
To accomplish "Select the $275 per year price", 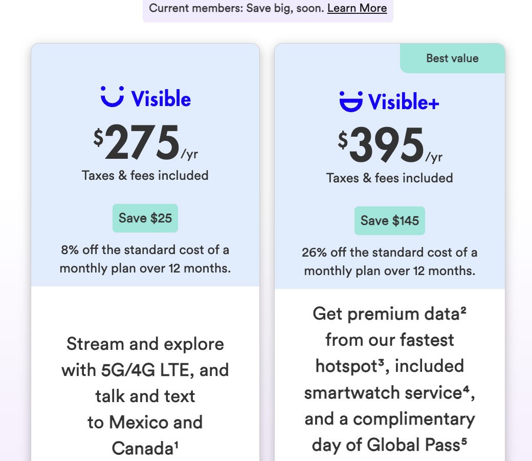I will pos(143,143).
